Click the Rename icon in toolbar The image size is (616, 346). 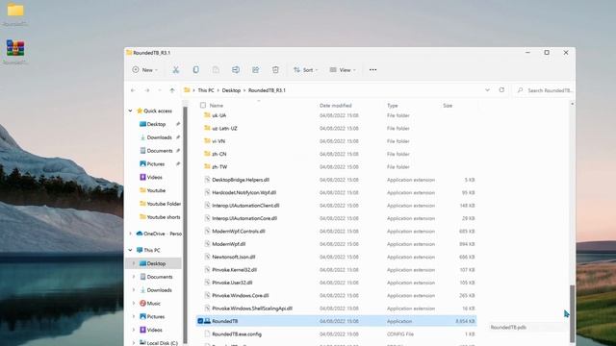click(236, 70)
